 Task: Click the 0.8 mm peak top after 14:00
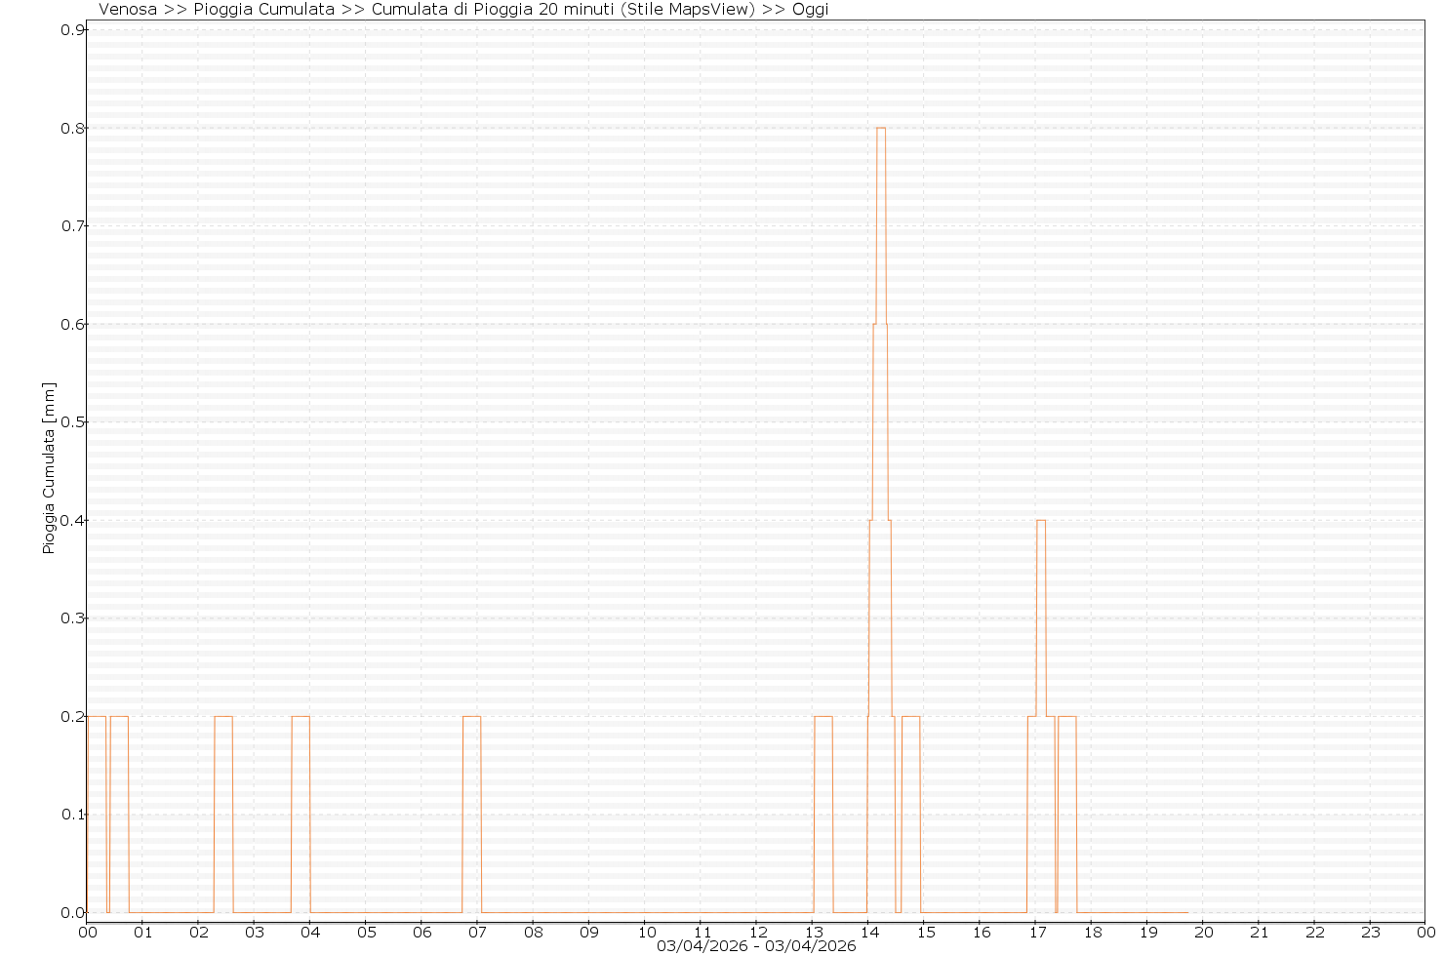880,128
